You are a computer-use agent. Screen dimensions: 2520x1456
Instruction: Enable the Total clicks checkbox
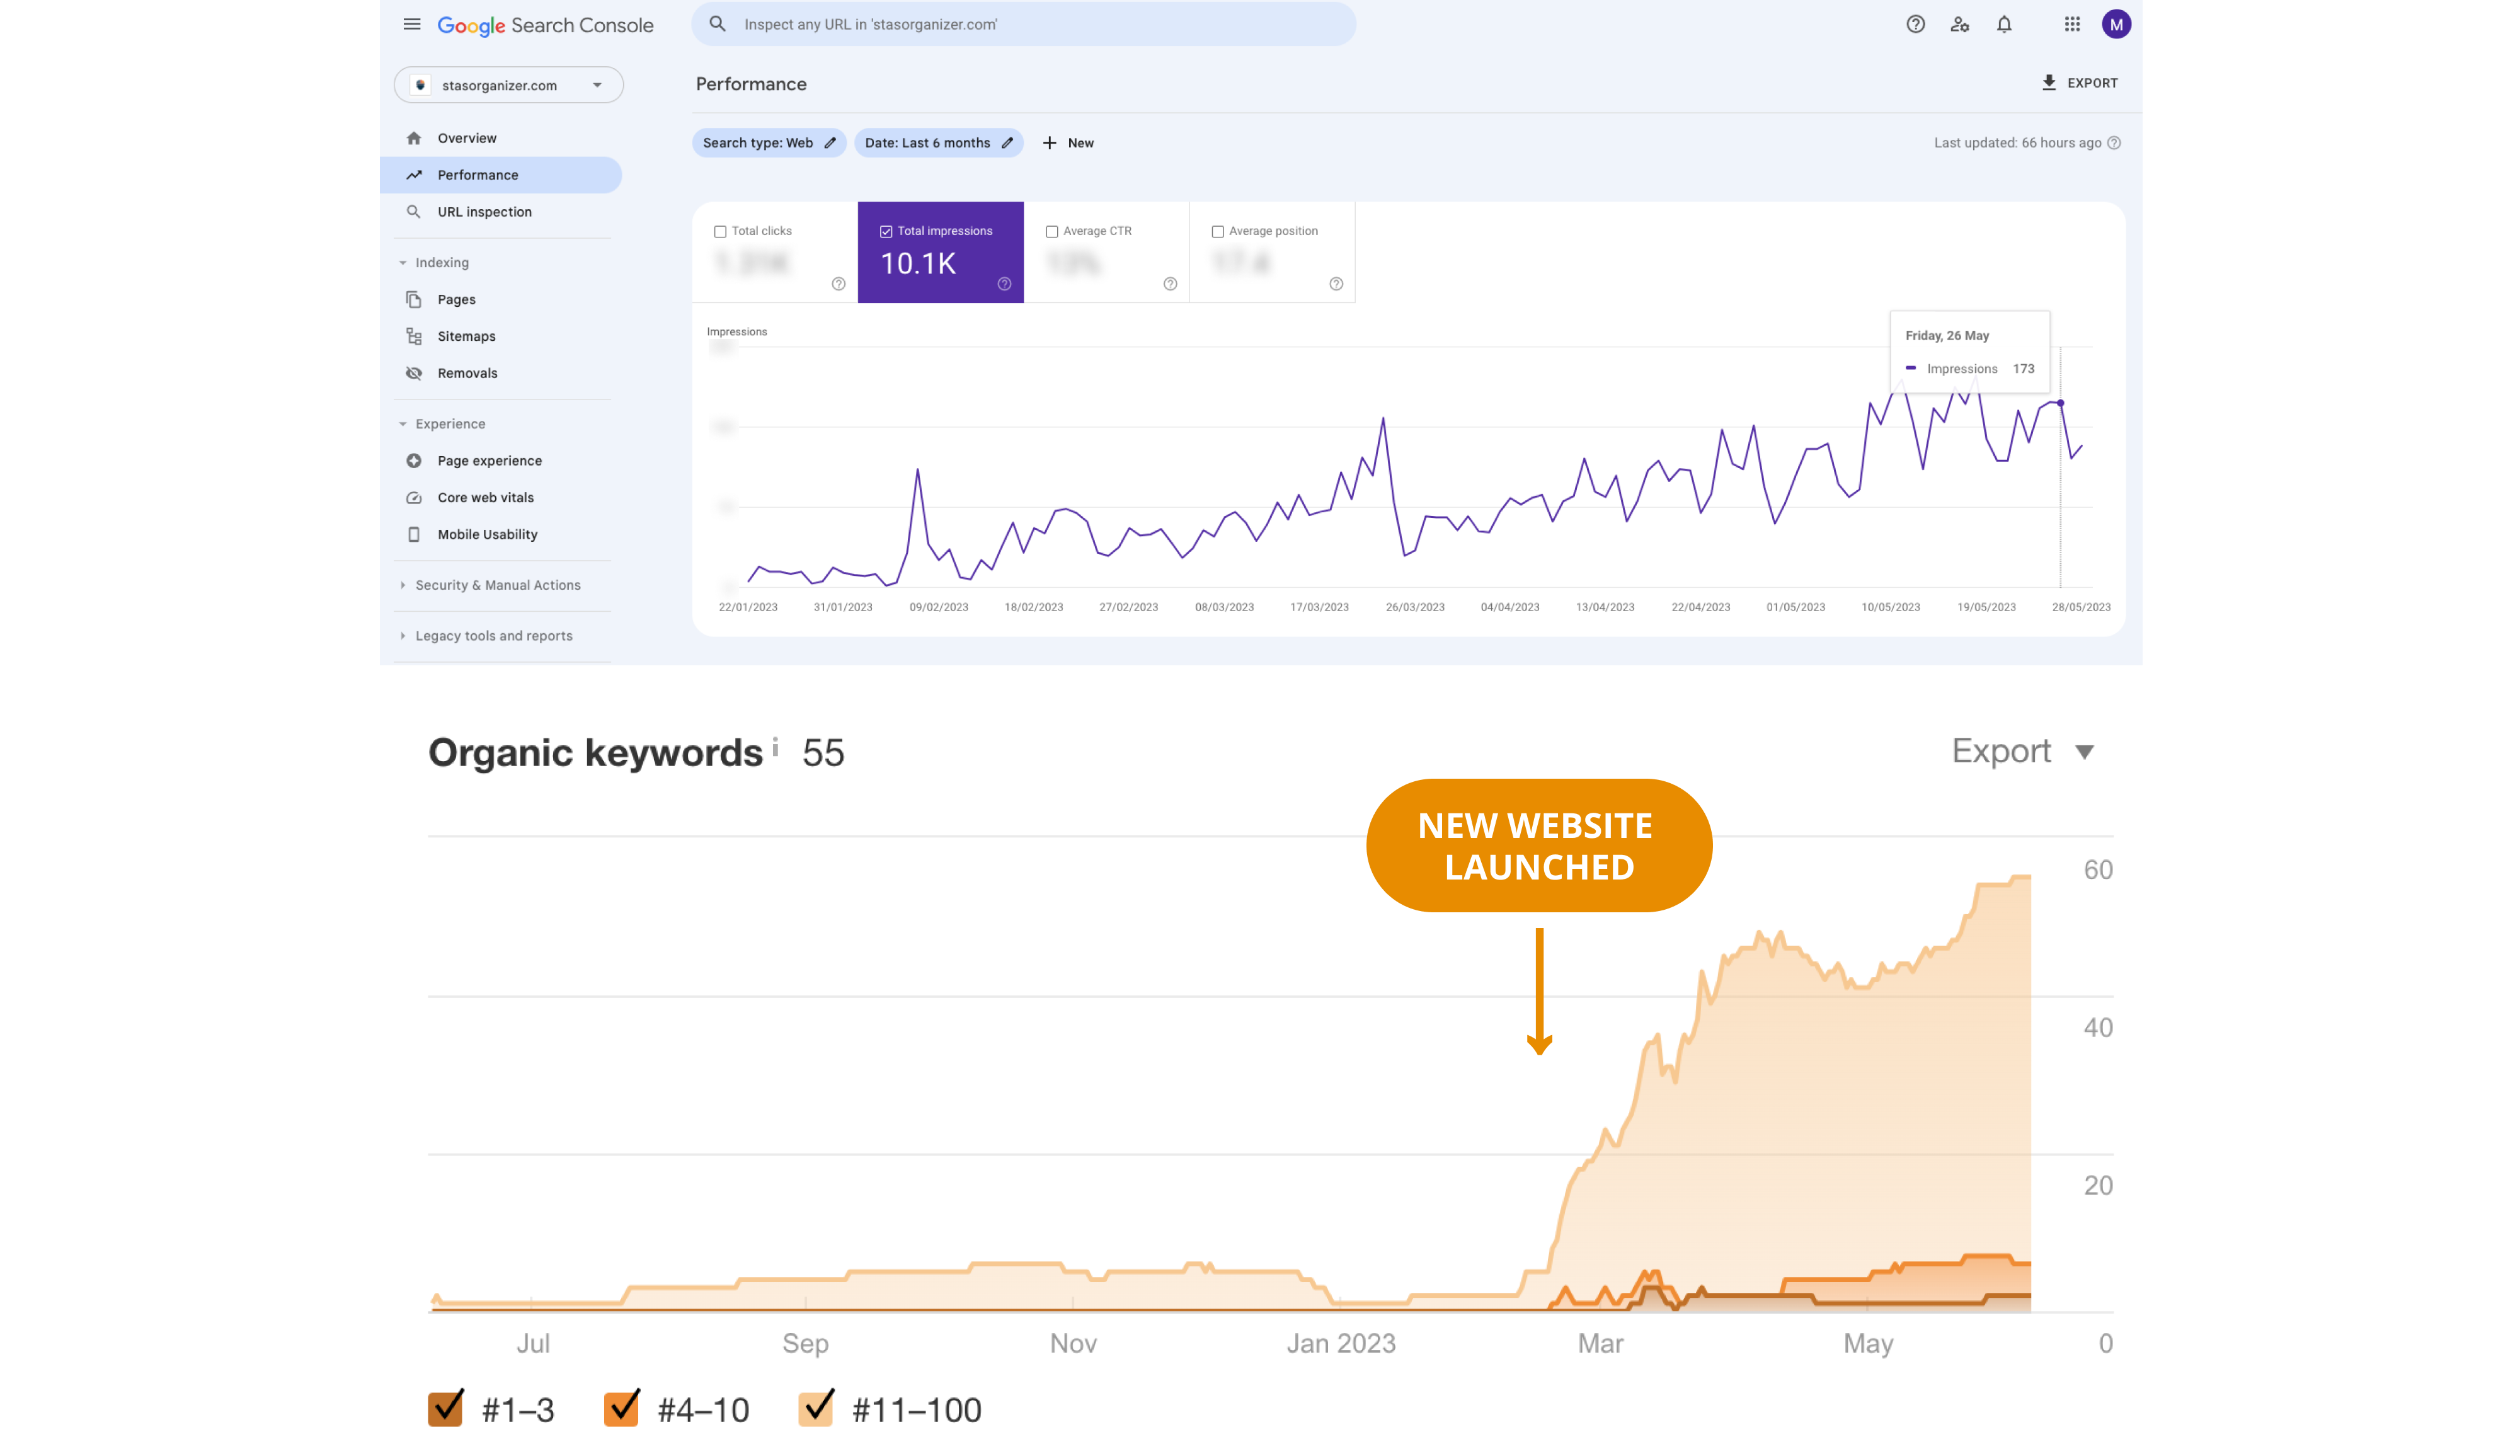(720, 231)
